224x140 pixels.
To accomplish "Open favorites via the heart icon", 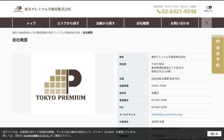I will (x=208, y=8).
